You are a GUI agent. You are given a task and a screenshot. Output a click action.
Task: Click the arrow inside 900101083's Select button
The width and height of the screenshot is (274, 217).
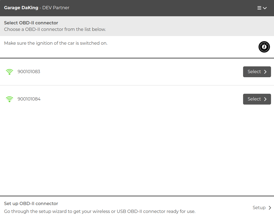[265, 72]
